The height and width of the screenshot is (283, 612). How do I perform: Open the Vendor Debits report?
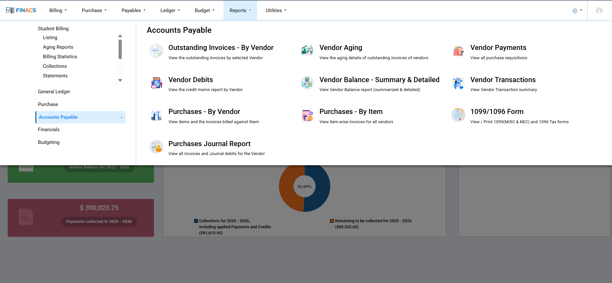pos(191,80)
